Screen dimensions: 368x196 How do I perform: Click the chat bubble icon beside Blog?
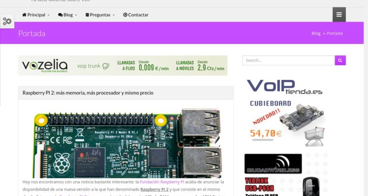tap(61, 15)
